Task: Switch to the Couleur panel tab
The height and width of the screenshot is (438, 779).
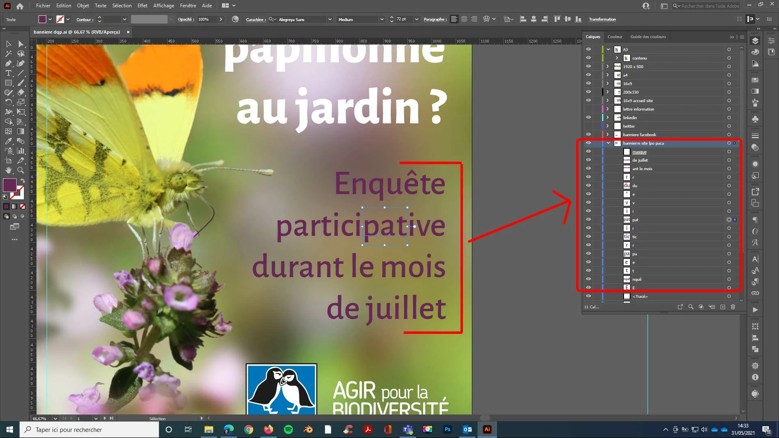Action: [615, 36]
